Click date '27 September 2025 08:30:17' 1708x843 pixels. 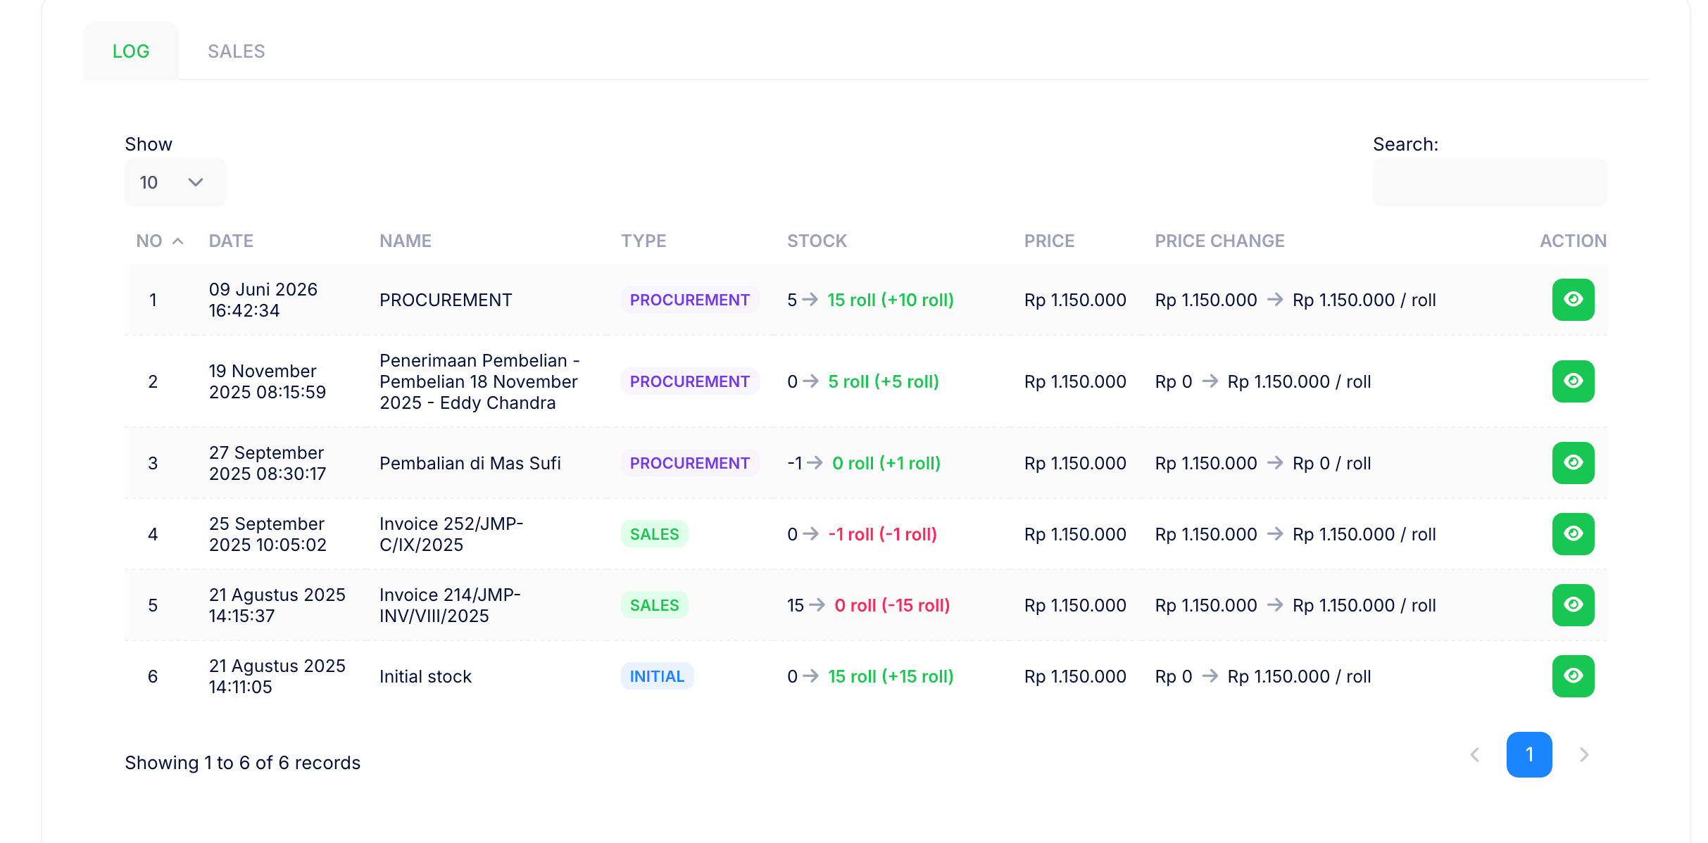[x=268, y=463]
